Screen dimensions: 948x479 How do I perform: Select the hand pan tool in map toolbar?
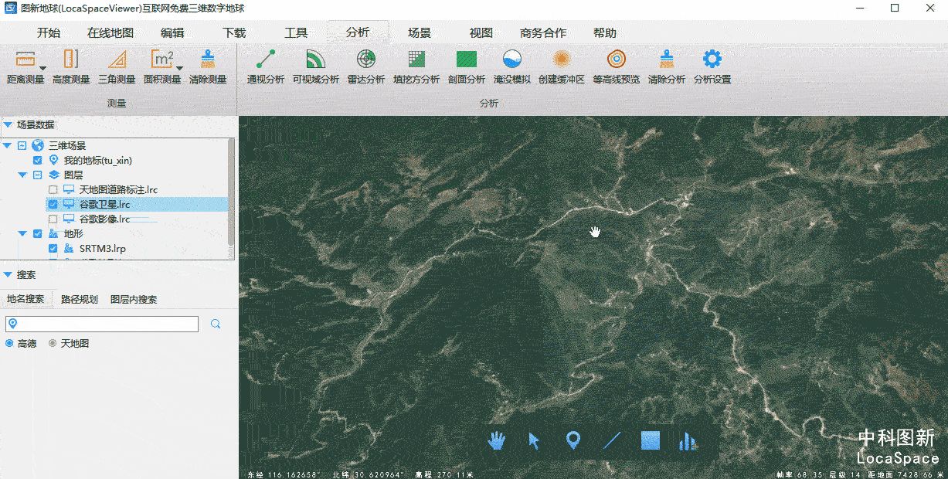click(x=496, y=440)
